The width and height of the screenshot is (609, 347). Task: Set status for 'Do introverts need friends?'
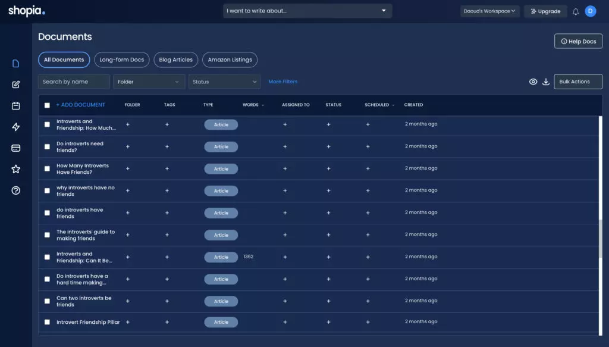click(x=328, y=146)
